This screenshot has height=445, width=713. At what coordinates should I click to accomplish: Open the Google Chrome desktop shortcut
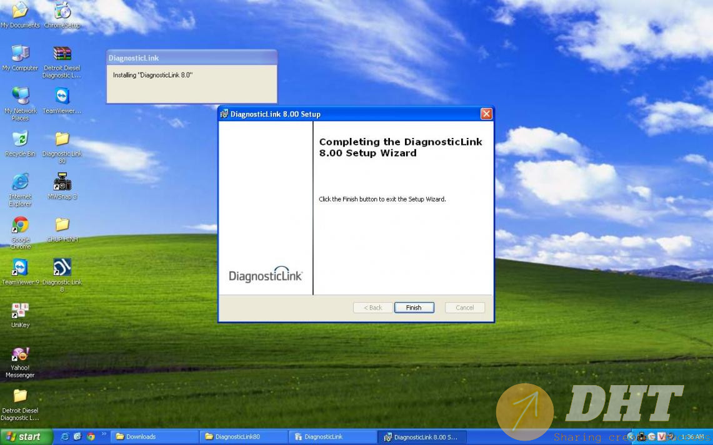coord(20,225)
